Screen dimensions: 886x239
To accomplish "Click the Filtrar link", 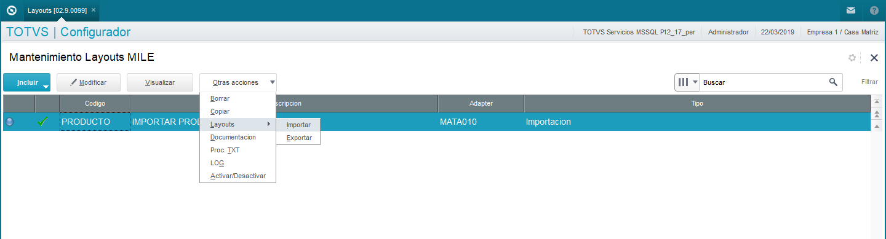I will (869, 82).
